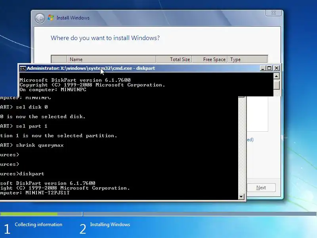This screenshot has width=317, height=238.
Task: Click the "sel disk 0" command line
Action: pyautogui.click(x=24, y=107)
